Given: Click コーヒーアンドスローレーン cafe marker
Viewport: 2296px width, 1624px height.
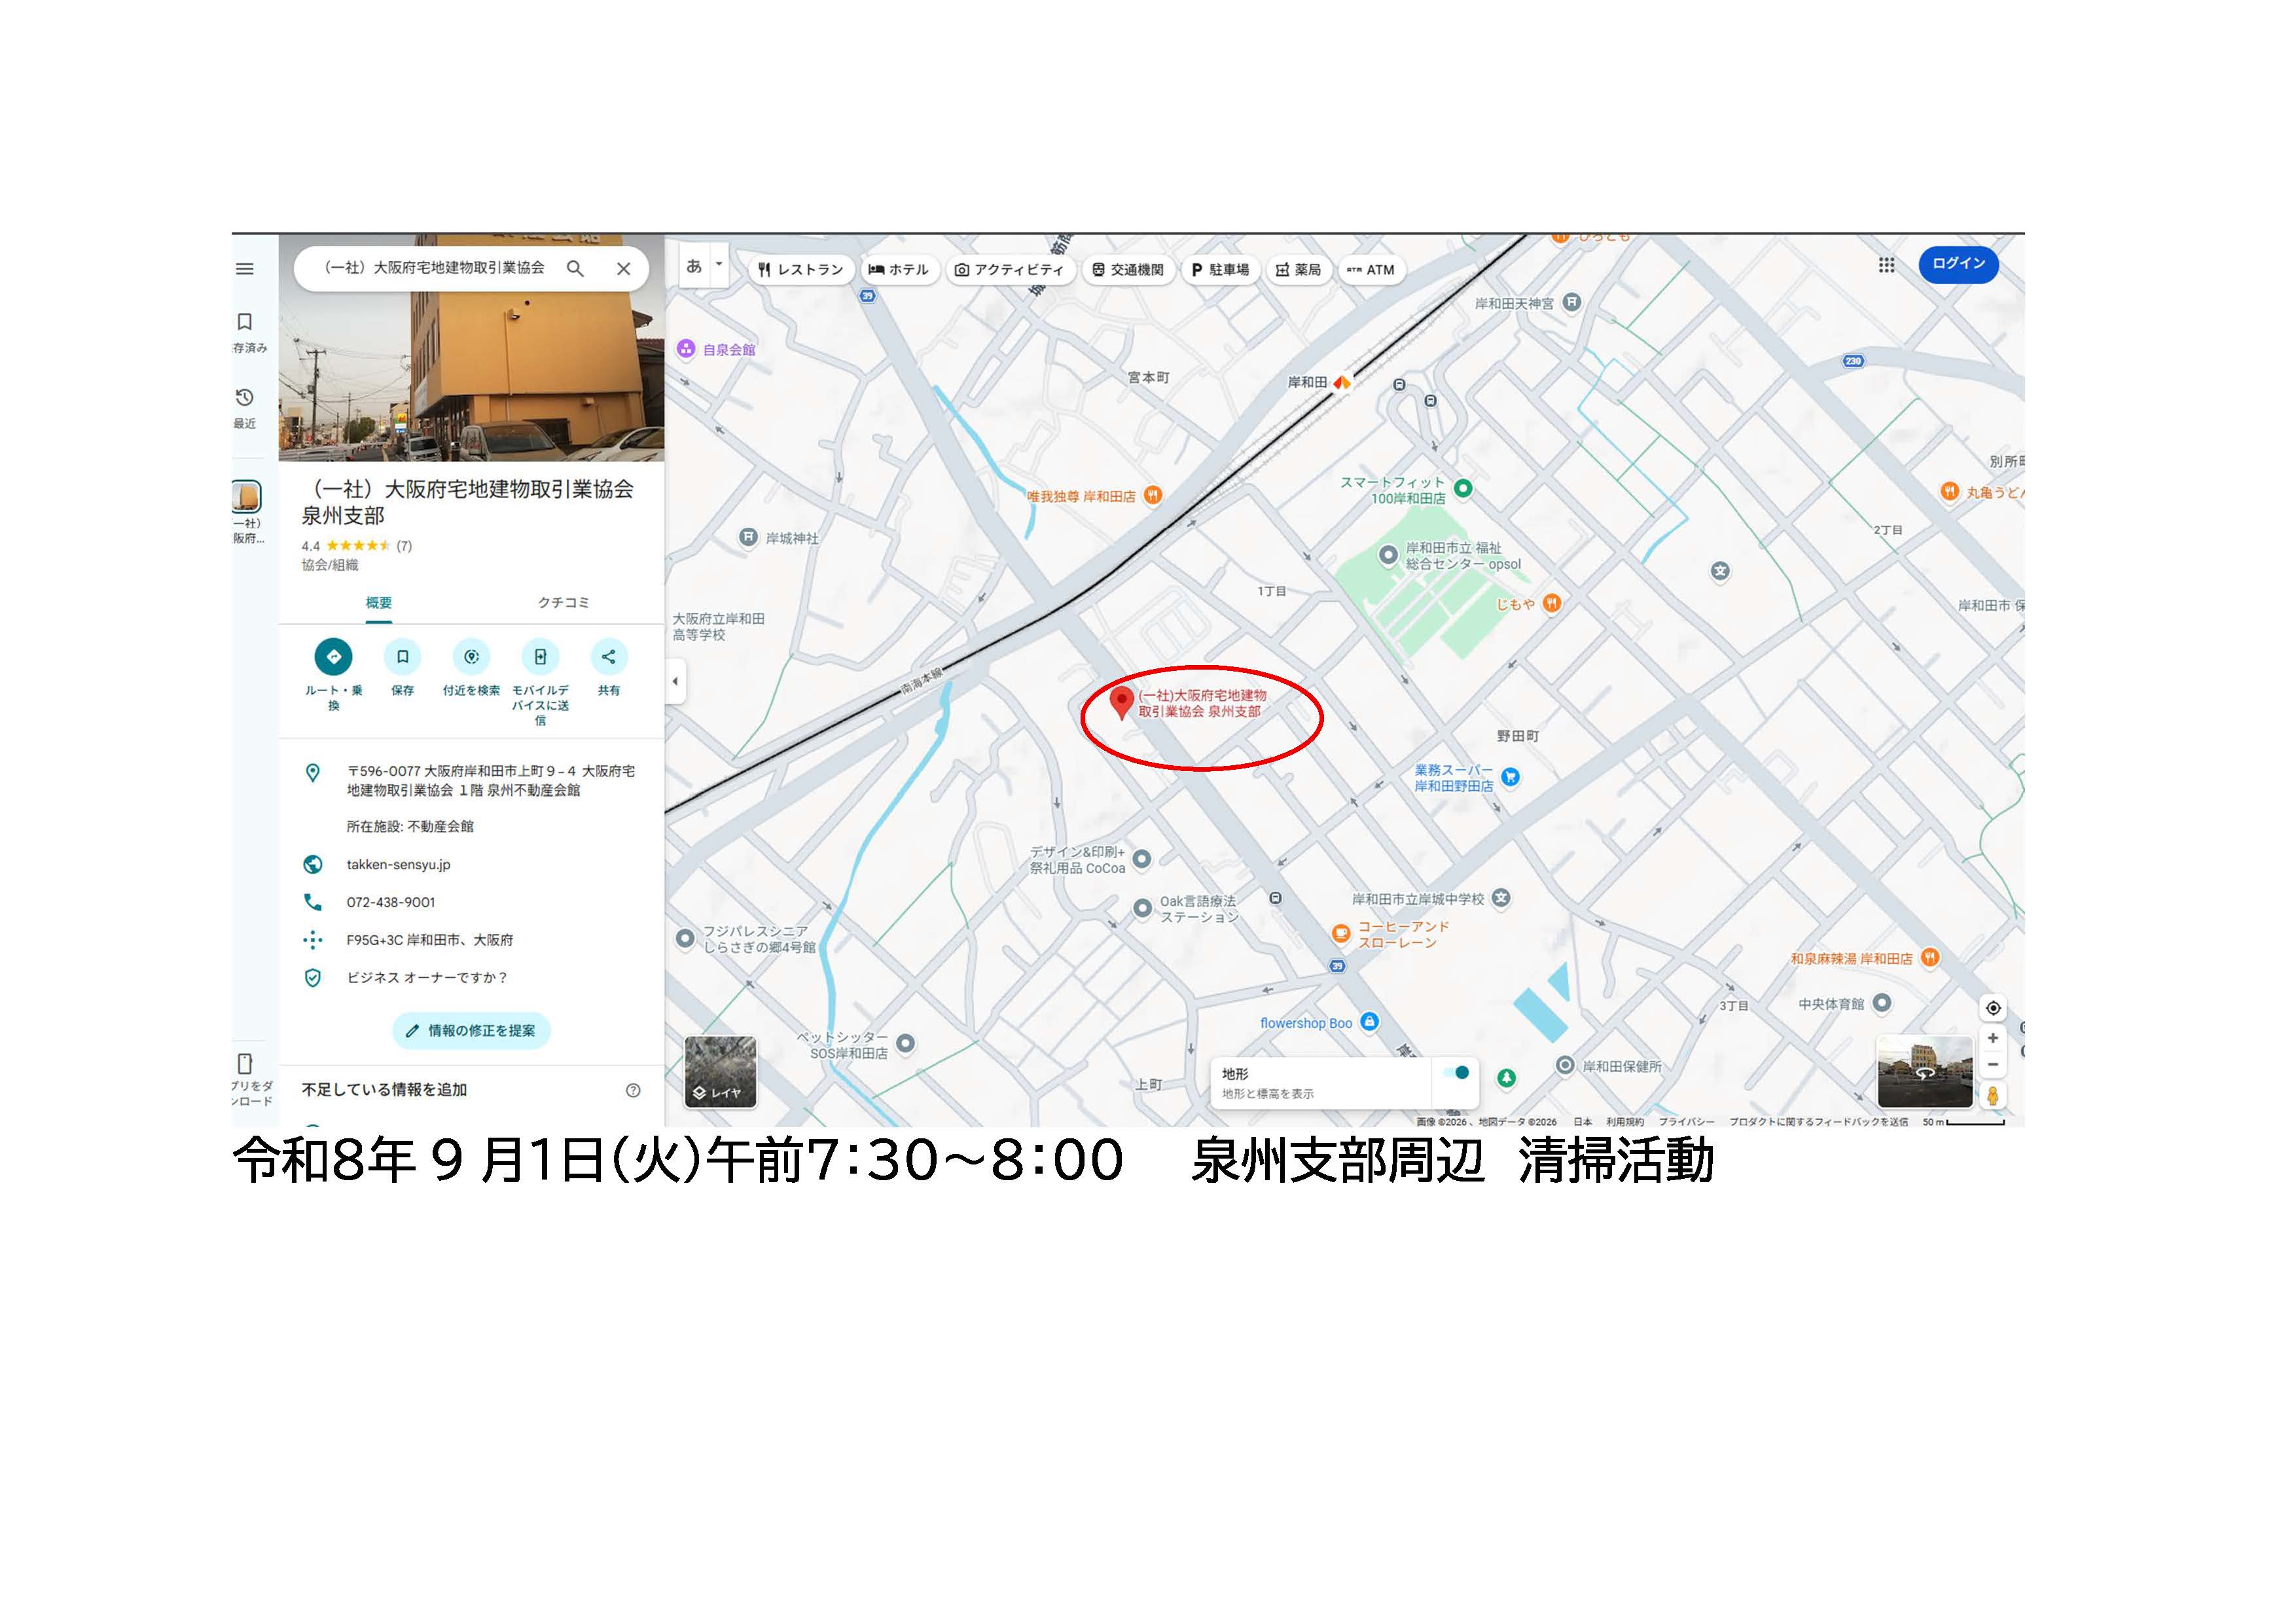Looking at the screenshot, I should pos(1341,934).
